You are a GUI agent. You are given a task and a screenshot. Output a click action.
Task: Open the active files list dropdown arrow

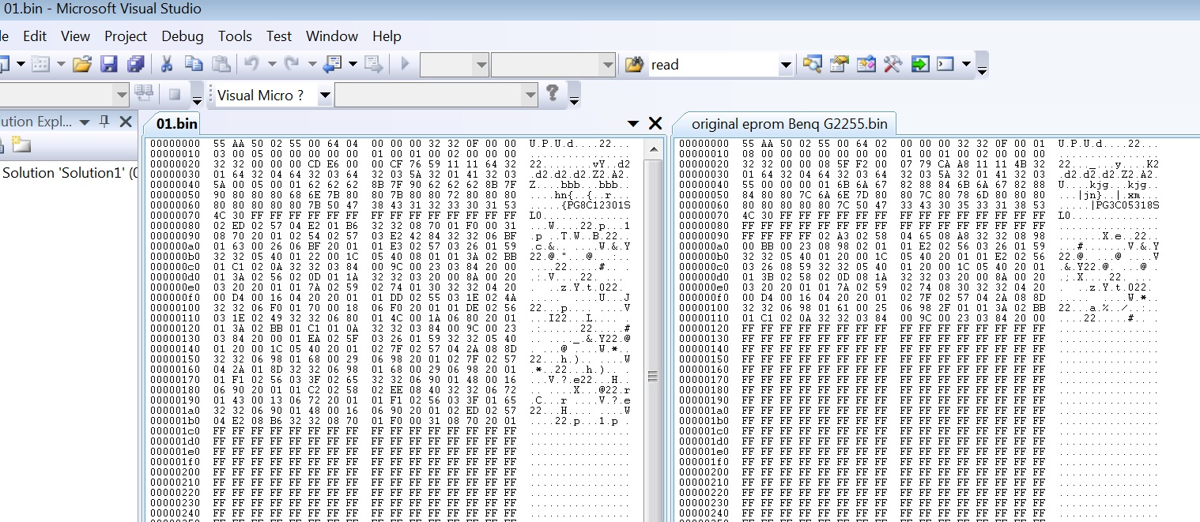click(x=632, y=124)
